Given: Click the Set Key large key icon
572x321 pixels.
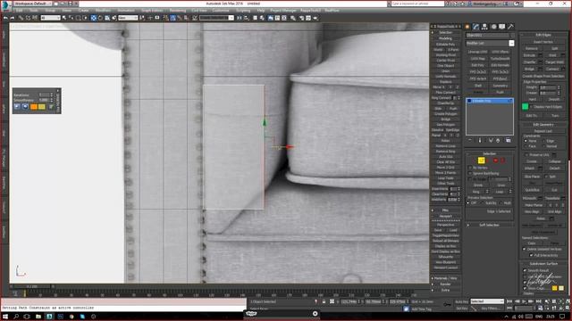Looking at the screenshot, I should point(447,305).
